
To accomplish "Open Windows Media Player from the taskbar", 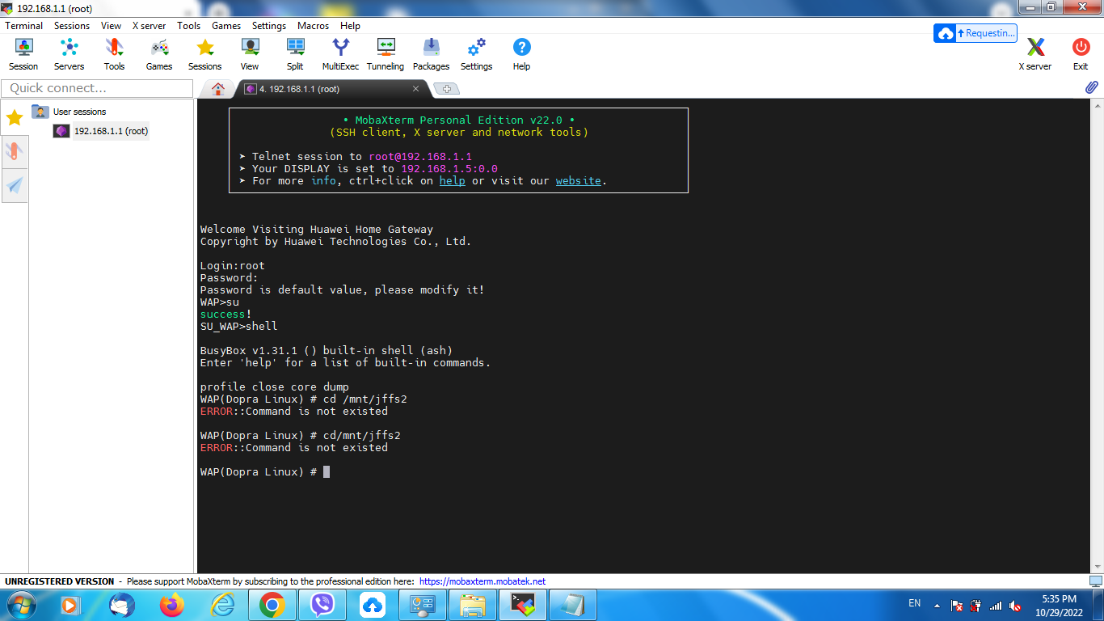I will pos(72,605).
